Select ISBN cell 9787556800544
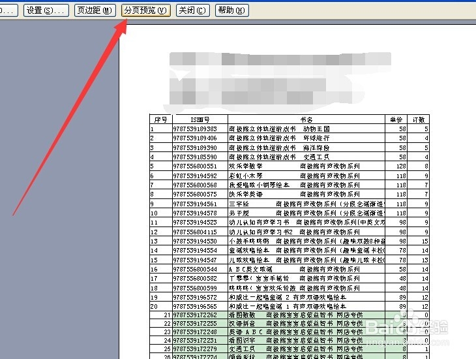476x359 pixels. point(200,270)
